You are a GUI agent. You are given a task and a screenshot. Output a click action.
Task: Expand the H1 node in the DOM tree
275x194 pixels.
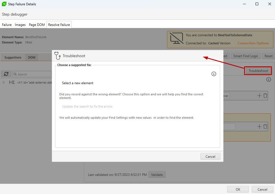[x=4, y=82]
